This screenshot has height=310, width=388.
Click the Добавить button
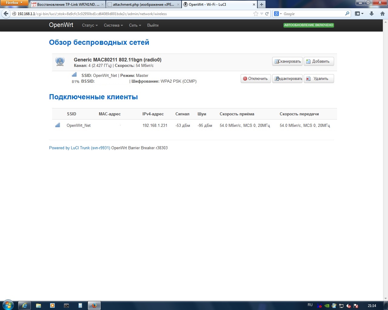[x=319, y=61]
